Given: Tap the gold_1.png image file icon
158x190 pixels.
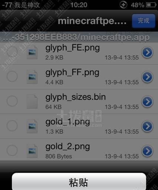Looking at the screenshot, I should [32, 126].
